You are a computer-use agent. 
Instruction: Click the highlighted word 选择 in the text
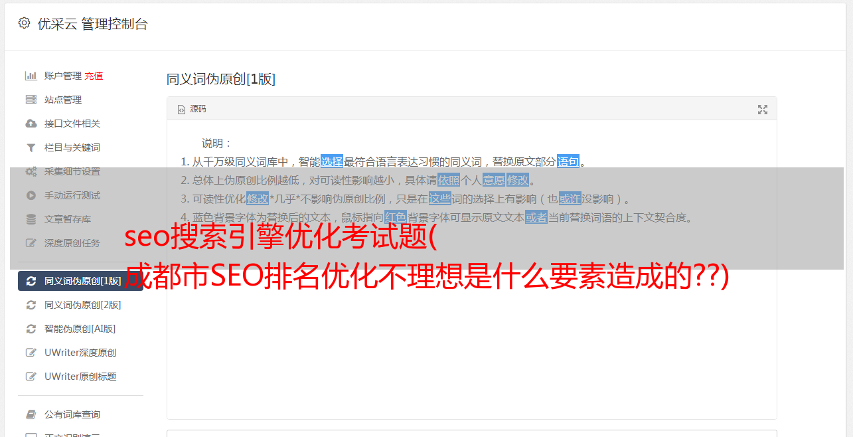coord(332,161)
